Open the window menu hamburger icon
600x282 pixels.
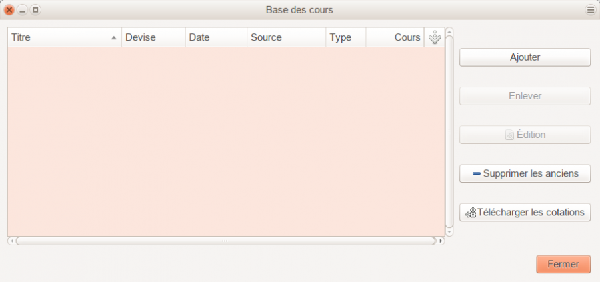coord(590,10)
